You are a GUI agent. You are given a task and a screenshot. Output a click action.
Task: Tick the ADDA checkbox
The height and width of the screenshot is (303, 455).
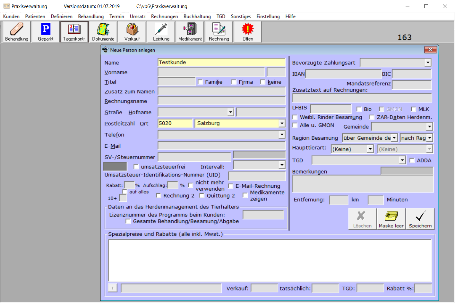coord(412,160)
